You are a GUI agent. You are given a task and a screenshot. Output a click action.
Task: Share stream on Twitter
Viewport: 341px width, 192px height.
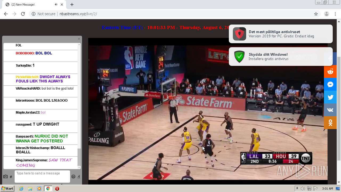pyautogui.click(x=330, y=97)
